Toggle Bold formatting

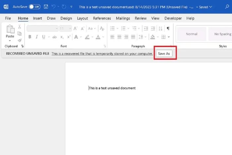click(30, 37)
